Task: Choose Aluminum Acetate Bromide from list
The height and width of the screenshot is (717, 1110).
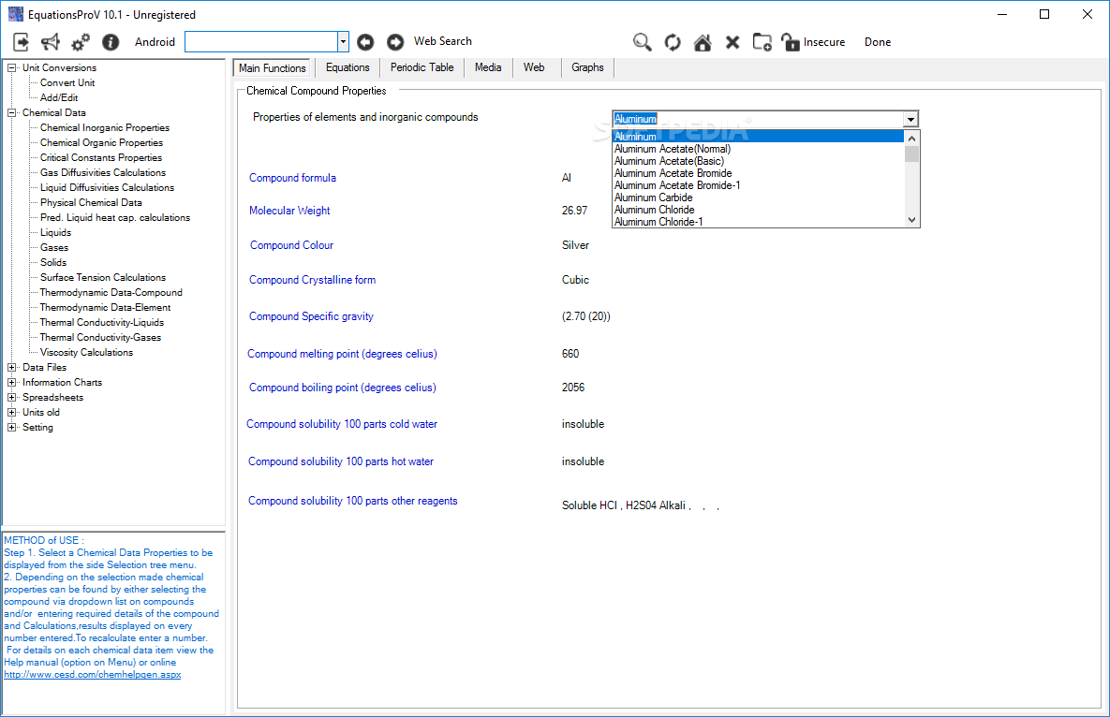Action: click(758, 173)
